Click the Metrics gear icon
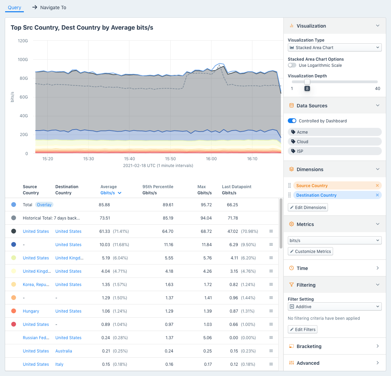 click(x=291, y=224)
